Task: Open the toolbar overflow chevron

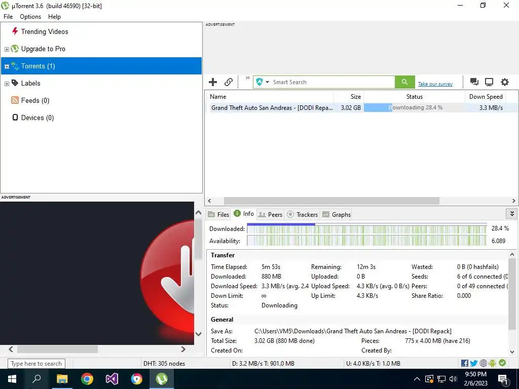Action: 247,78
